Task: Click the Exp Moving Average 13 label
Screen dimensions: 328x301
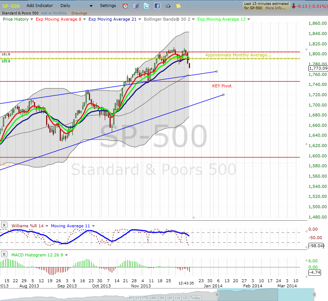Action: 221,19
